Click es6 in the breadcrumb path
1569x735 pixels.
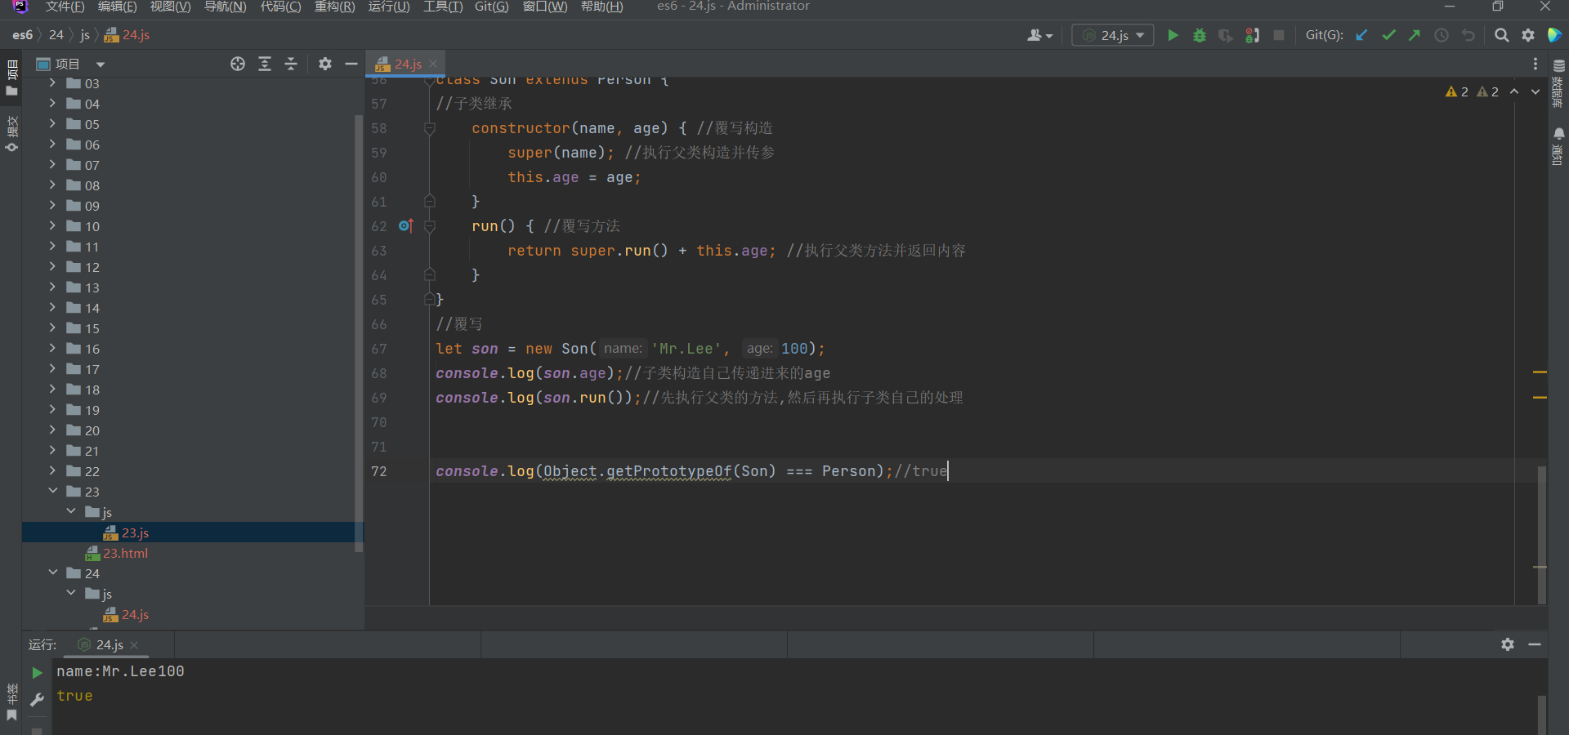tap(22, 35)
